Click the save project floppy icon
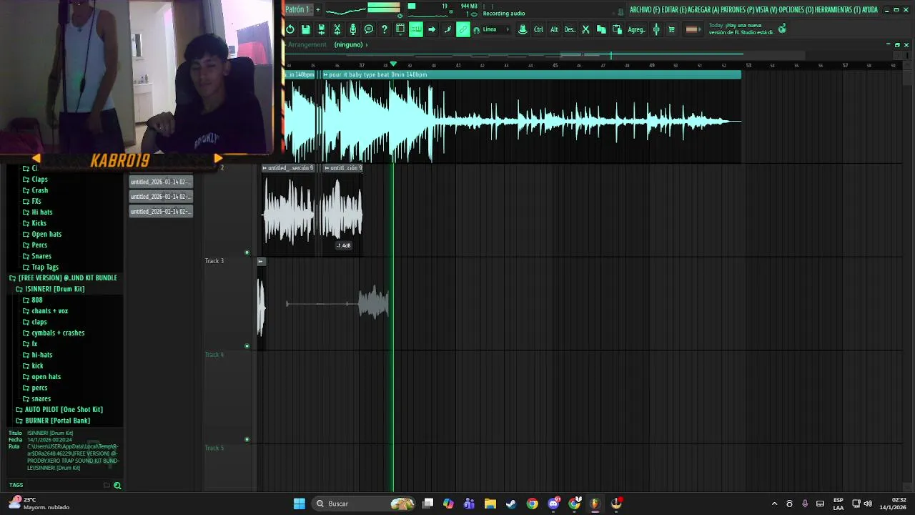Viewport: 915px width, 515px height. pyautogui.click(x=306, y=29)
